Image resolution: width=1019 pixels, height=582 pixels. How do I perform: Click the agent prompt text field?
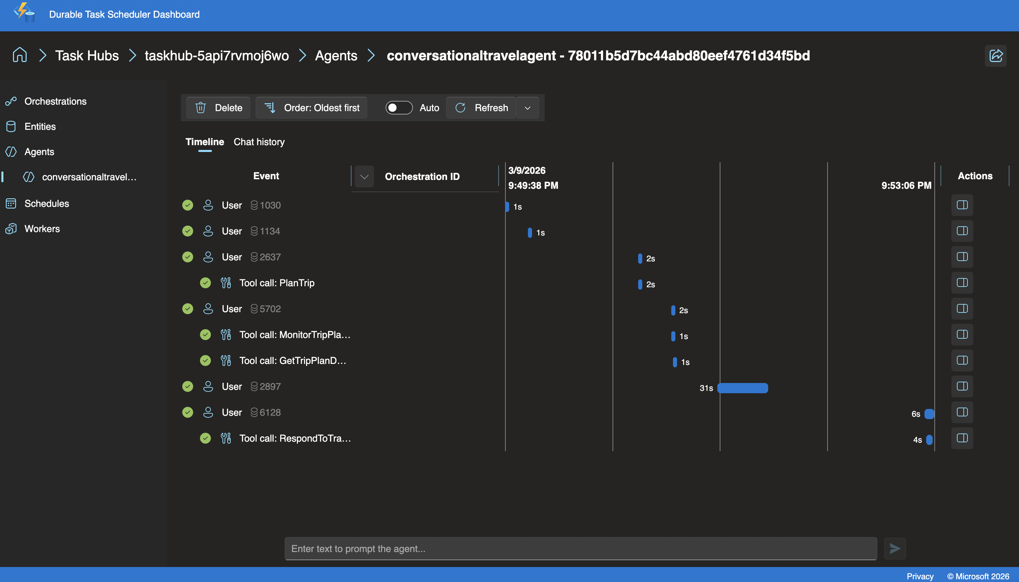click(x=580, y=548)
